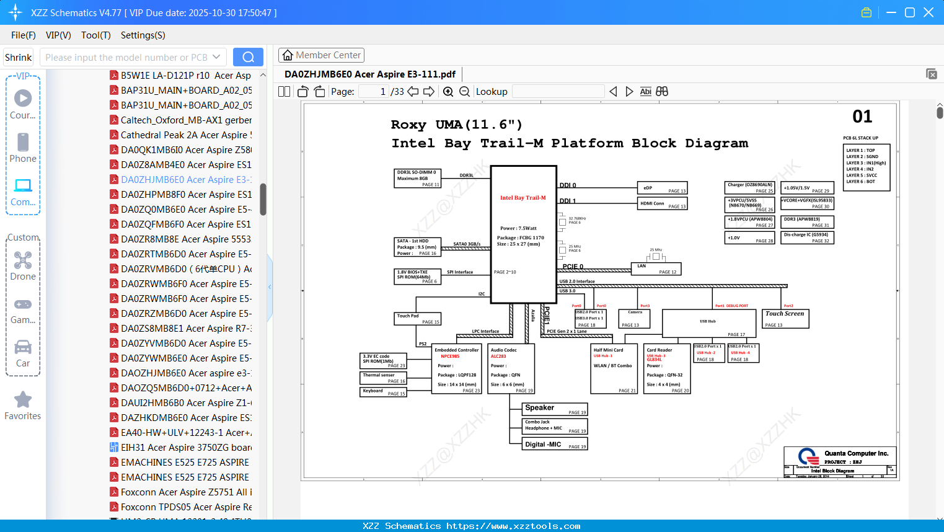Open DAOZQ5MB6D0+0712+Acer file
Image resolution: width=944 pixels, height=532 pixels.
tap(186, 388)
